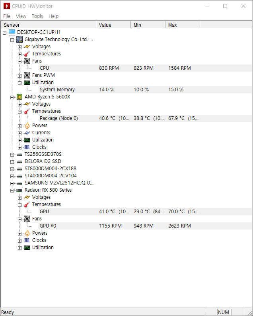Expand Utilization under Radeon RX 580
This screenshot has width=253, height=316.
[x=19, y=248]
